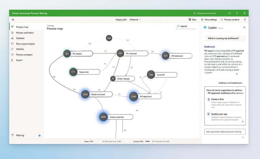
Task: Click the blue filtering indicator dot
Action: 40,135
